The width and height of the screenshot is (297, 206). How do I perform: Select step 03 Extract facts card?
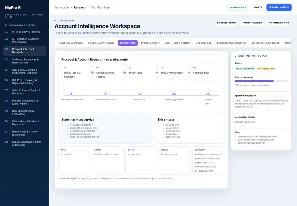pos(141,72)
